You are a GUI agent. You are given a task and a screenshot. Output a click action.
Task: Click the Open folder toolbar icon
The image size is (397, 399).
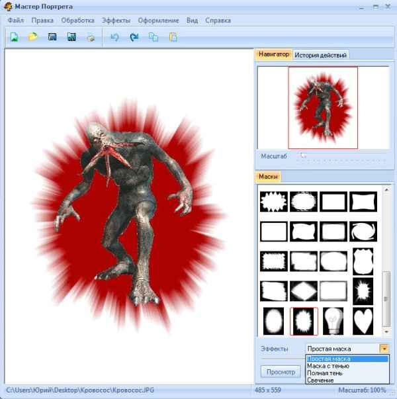point(32,37)
